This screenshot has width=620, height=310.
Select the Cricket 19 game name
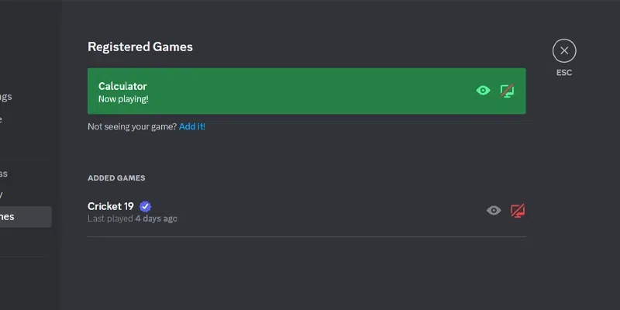pos(111,206)
